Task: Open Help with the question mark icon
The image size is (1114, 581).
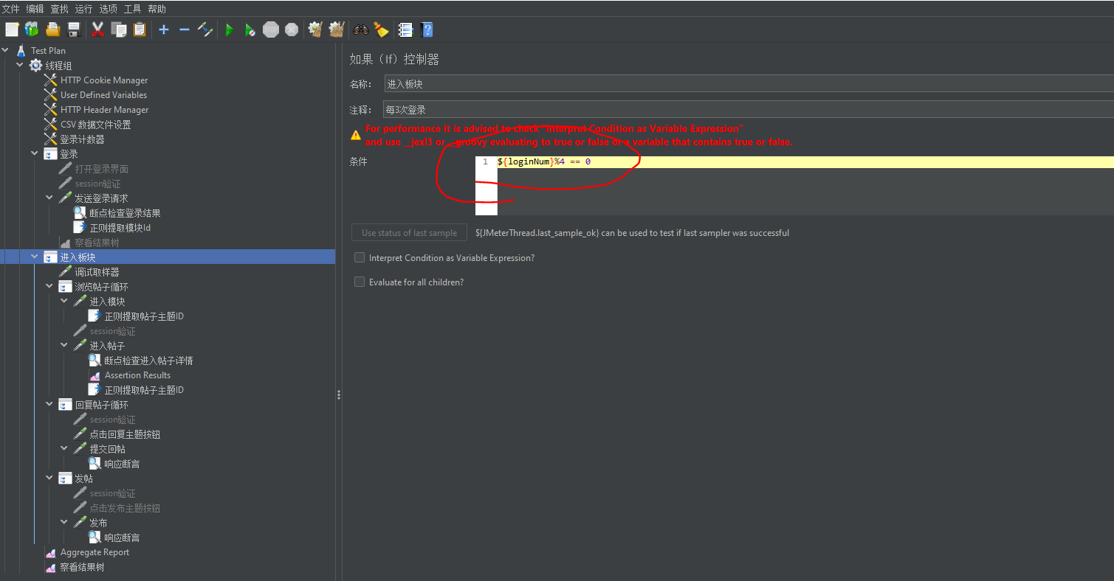Action: 427,29
